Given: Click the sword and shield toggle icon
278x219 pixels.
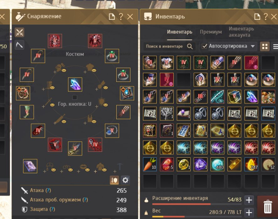Looking at the screenshot, I should click(114, 180).
